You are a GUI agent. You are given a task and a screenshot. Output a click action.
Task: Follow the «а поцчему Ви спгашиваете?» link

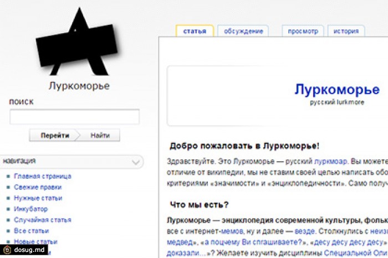tap(252, 242)
